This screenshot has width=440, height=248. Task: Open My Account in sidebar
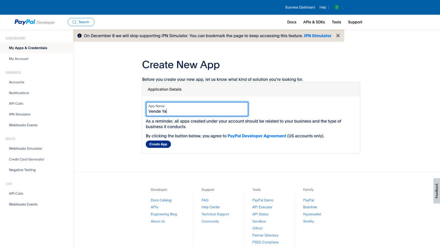click(19, 59)
